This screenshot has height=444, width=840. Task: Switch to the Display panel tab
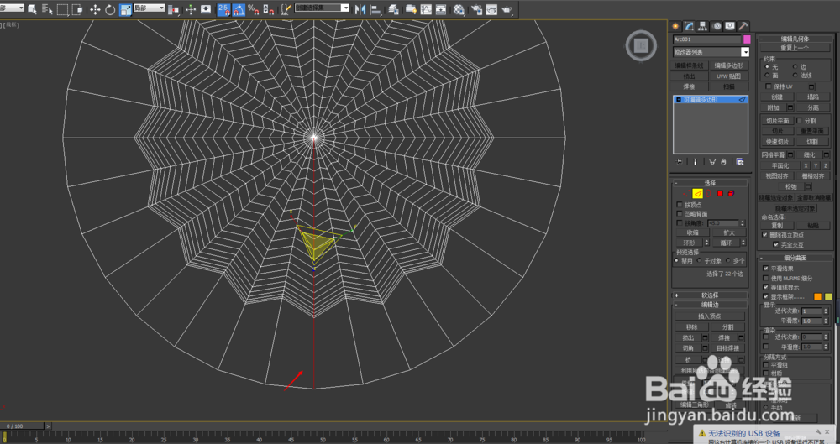tap(730, 26)
